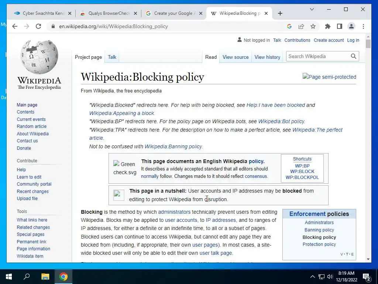Click the search magnifier button
Image resolution: width=378 pixels, height=284 pixels.
click(x=353, y=56)
